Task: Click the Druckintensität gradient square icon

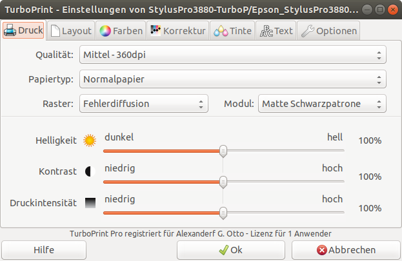Action: pyautogui.click(x=90, y=203)
